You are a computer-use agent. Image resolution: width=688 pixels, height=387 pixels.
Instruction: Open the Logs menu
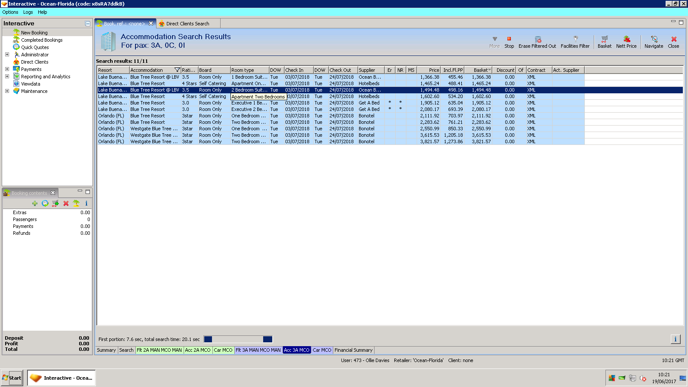[x=28, y=12]
